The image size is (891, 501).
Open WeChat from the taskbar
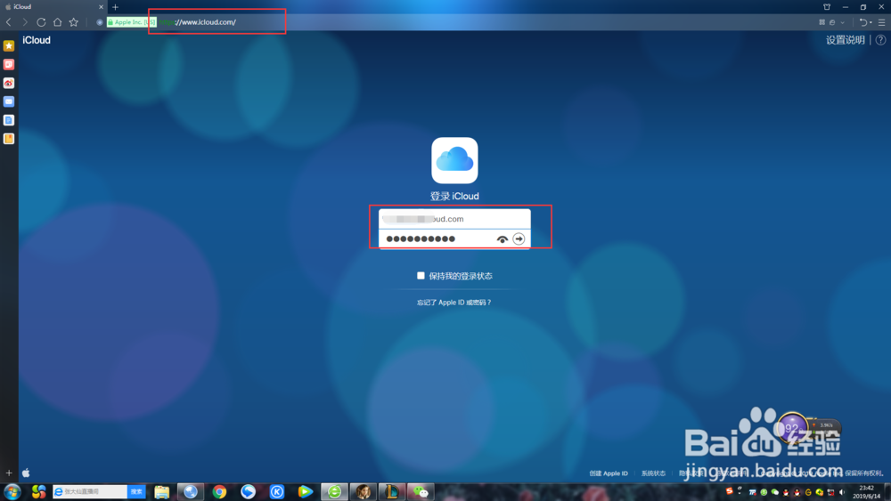coord(421,491)
